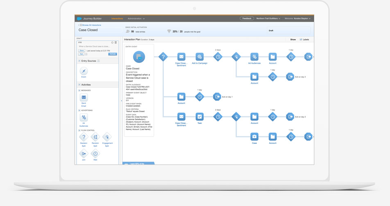Select the Send Email activity icon
Screen dimensions: 390x206
point(84,98)
